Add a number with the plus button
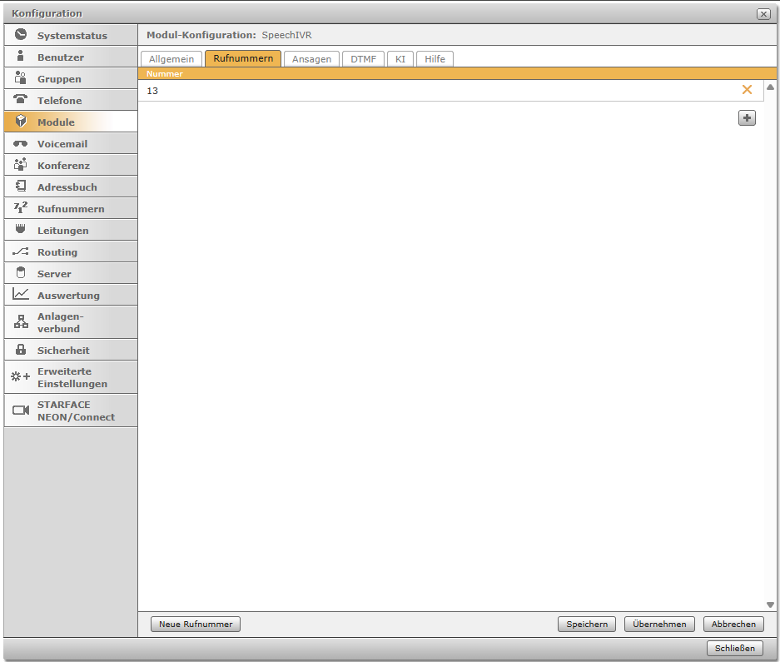Image resolution: width=780 pixels, height=662 pixels. pyautogui.click(x=747, y=118)
